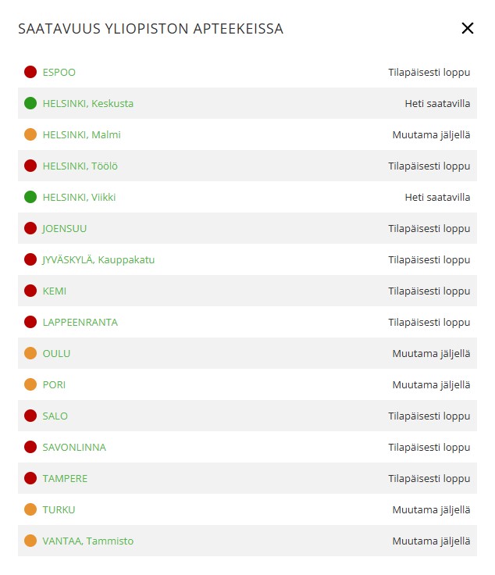495x575 pixels.
Task: Click the orange status dot beside OULU
Action: [x=30, y=353]
